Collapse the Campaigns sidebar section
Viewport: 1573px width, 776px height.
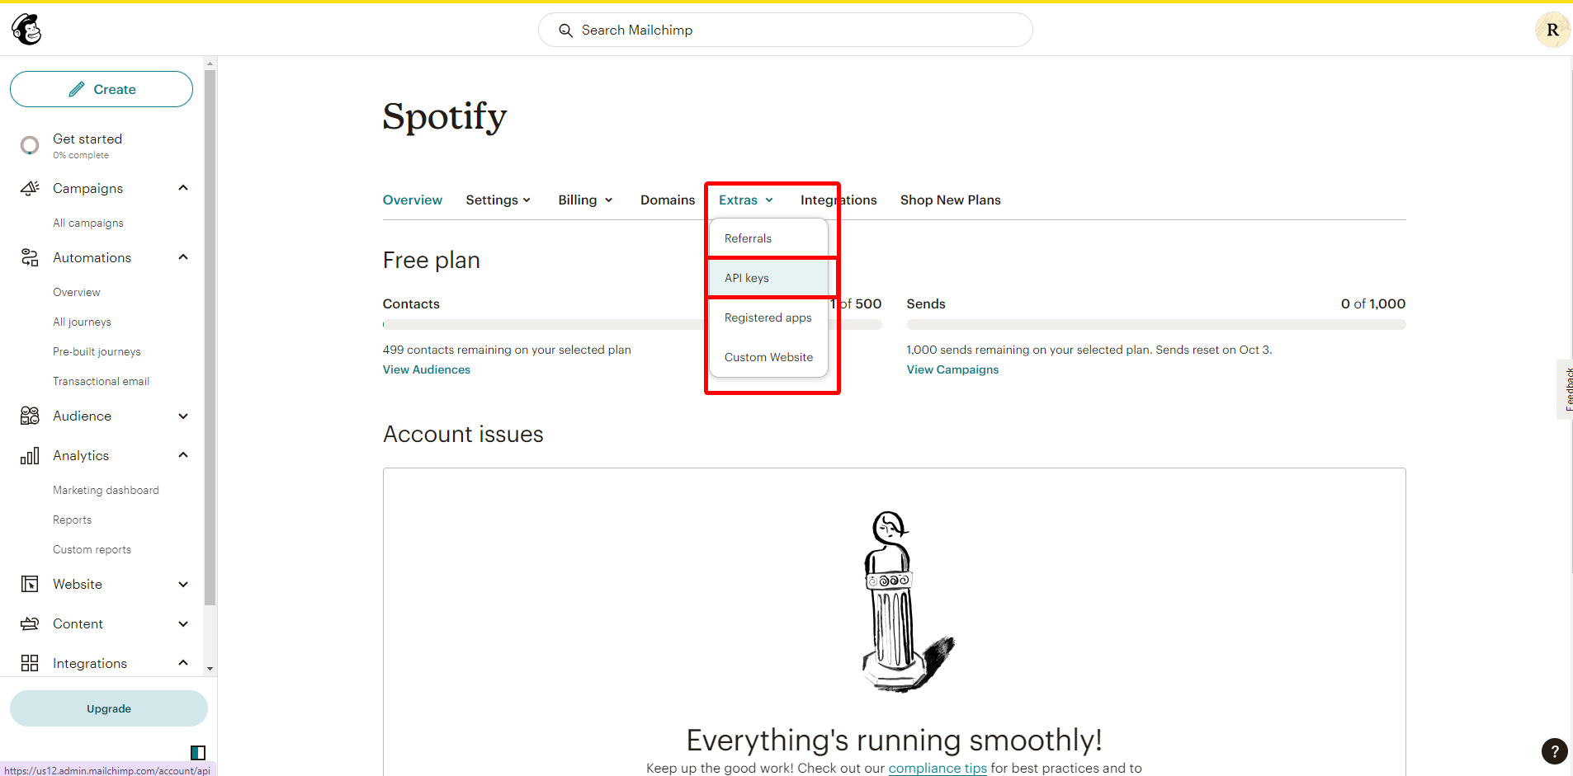[x=183, y=188]
